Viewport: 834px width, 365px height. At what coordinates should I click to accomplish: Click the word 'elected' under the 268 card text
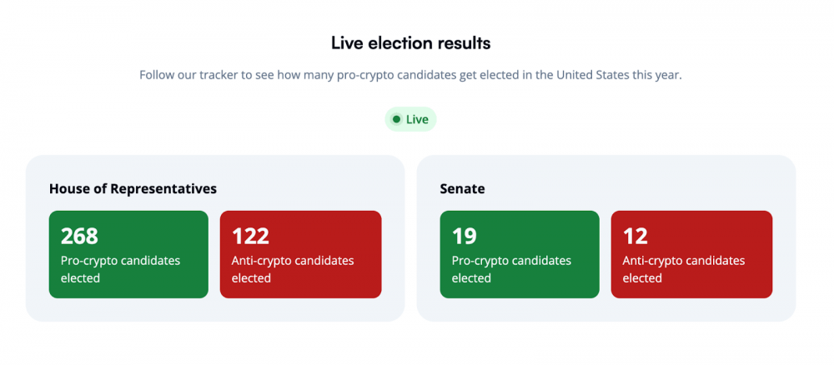point(80,277)
